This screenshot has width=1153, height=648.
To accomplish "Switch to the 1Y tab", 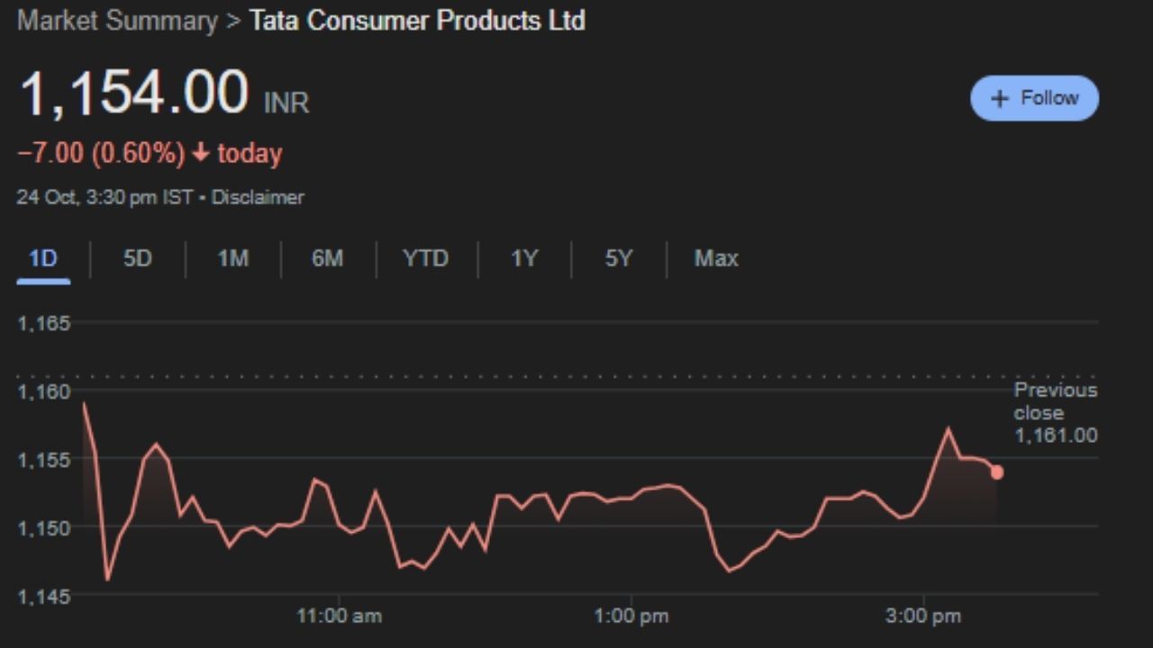I will pyautogui.click(x=524, y=259).
